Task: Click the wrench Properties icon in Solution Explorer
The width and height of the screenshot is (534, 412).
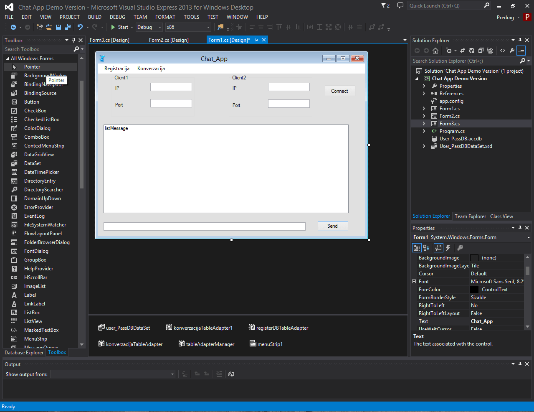Action: 512,51
